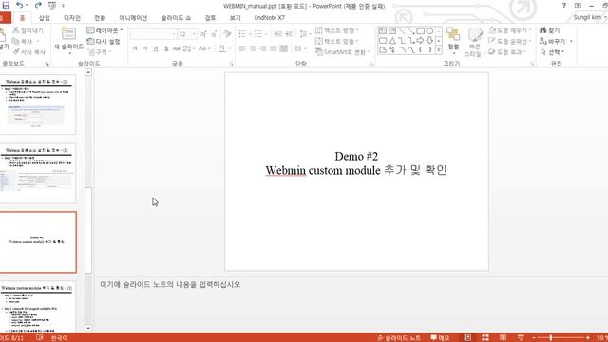Switch to Reading view in status bar
Viewport: 608px width, 342px height.
503,338
